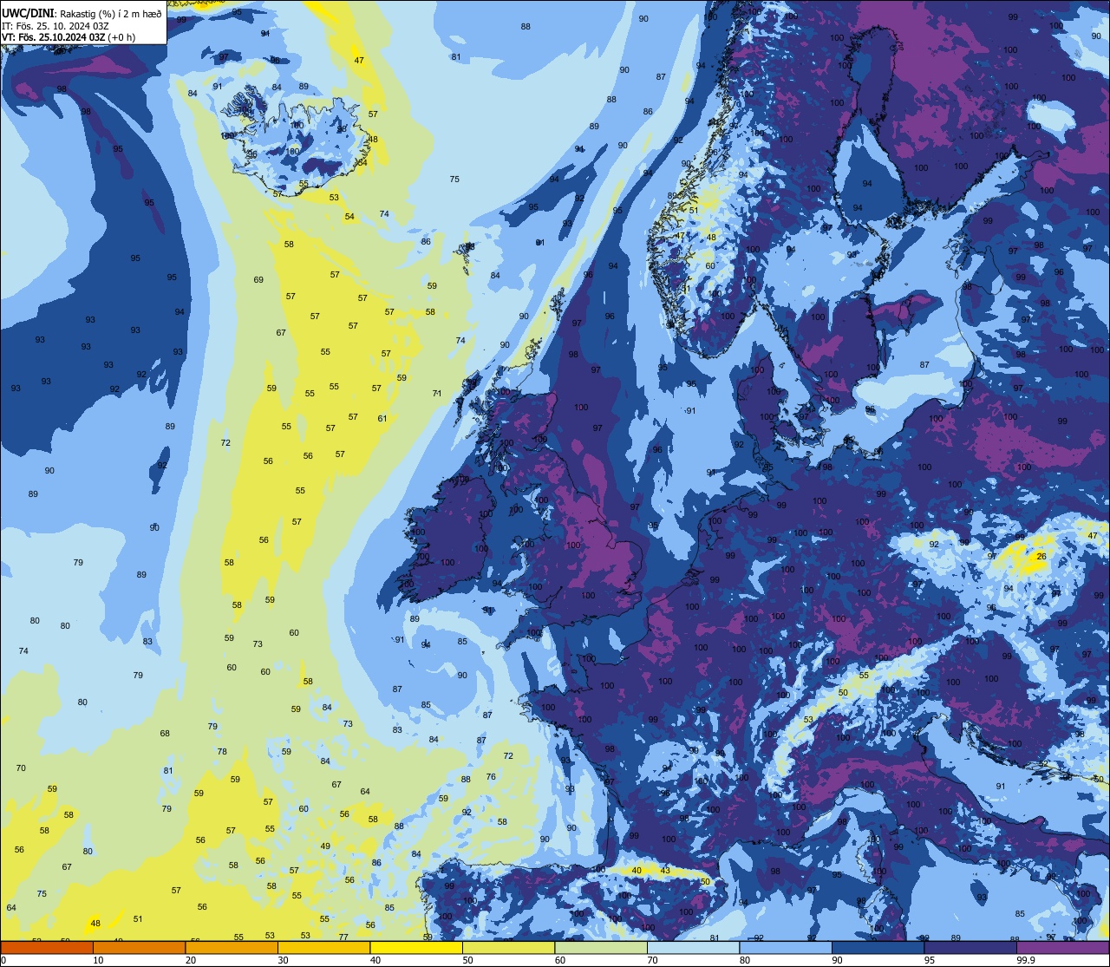Click the legend tick label 95
The image size is (1110, 967).
930,960
